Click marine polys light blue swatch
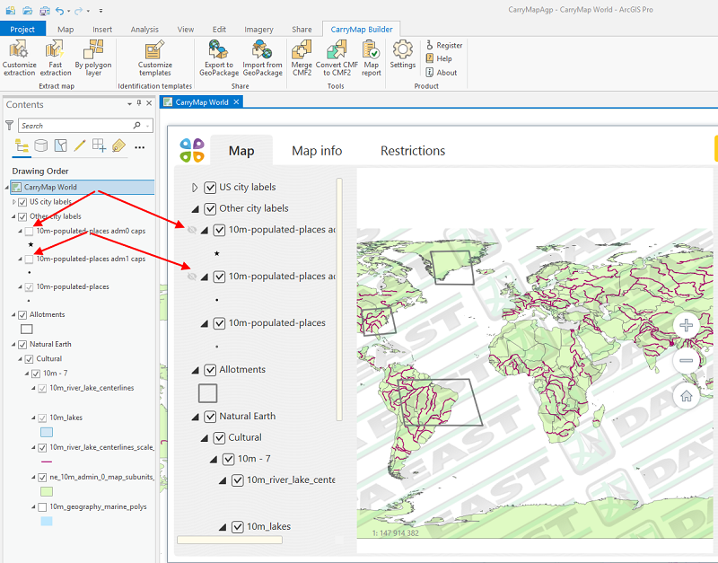The height and width of the screenshot is (563, 718). click(x=47, y=522)
